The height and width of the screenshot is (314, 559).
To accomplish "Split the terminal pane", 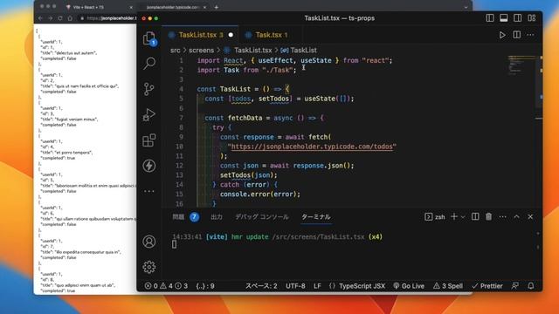I will coord(475,216).
